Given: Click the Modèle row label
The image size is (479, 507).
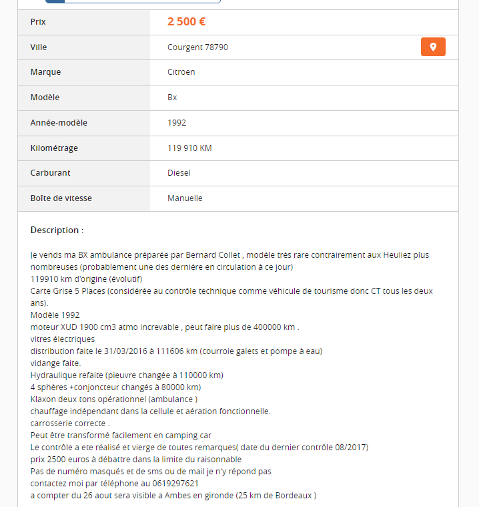Looking at the screenshot, I should click(x=45, y=98).
